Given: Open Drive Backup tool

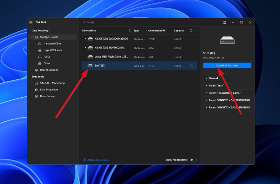Looking at the screenshot, I should (47, 96).
